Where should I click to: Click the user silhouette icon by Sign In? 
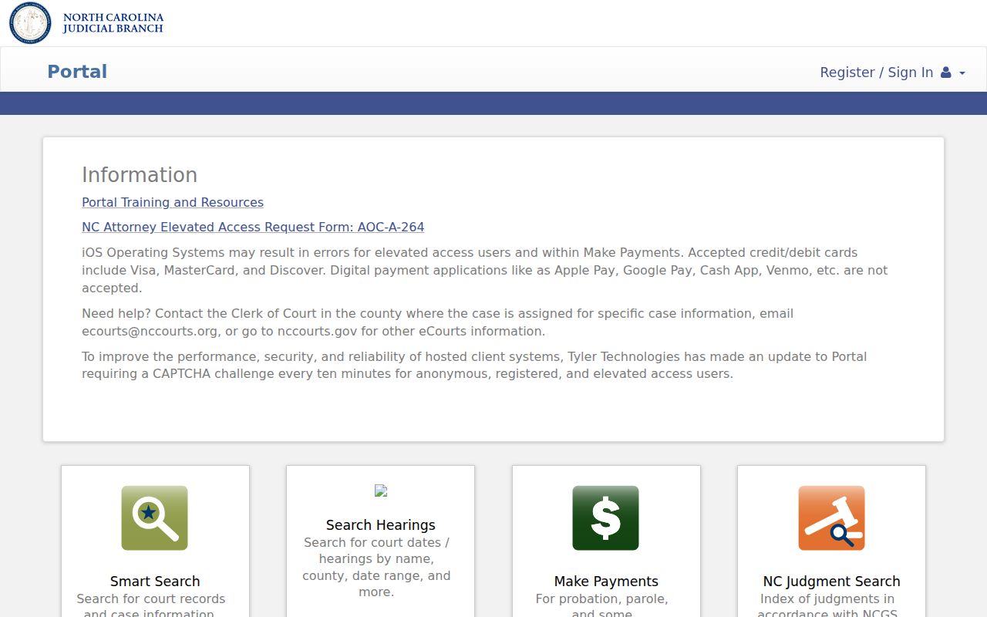pos(945,72)
